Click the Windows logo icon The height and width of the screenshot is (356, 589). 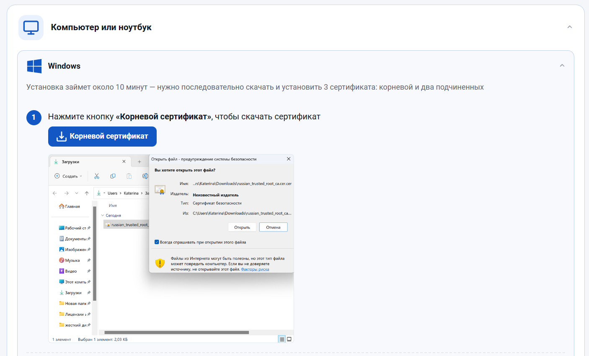tap(34, 66)
